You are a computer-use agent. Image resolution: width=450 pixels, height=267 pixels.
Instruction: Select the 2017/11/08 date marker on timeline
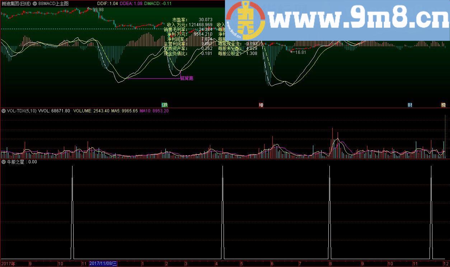pos(103,264)
